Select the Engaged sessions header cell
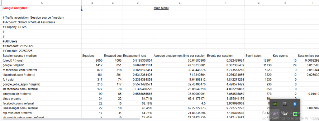This screenshot has height=121, width=319. (x=112, y=56)
